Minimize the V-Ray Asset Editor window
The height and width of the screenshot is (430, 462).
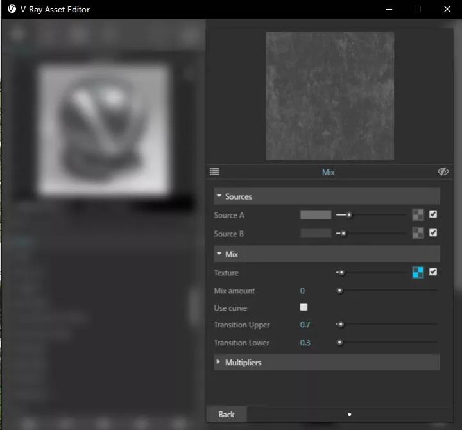[x=389, y=9]
